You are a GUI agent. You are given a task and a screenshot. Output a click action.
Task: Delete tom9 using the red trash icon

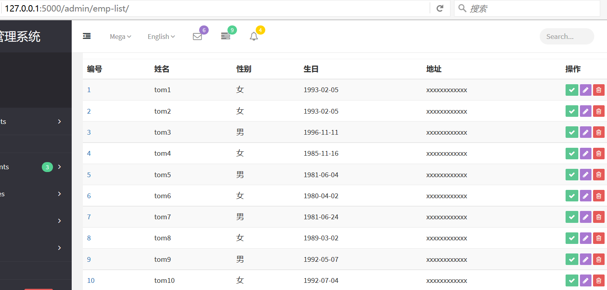click(599, 259)
